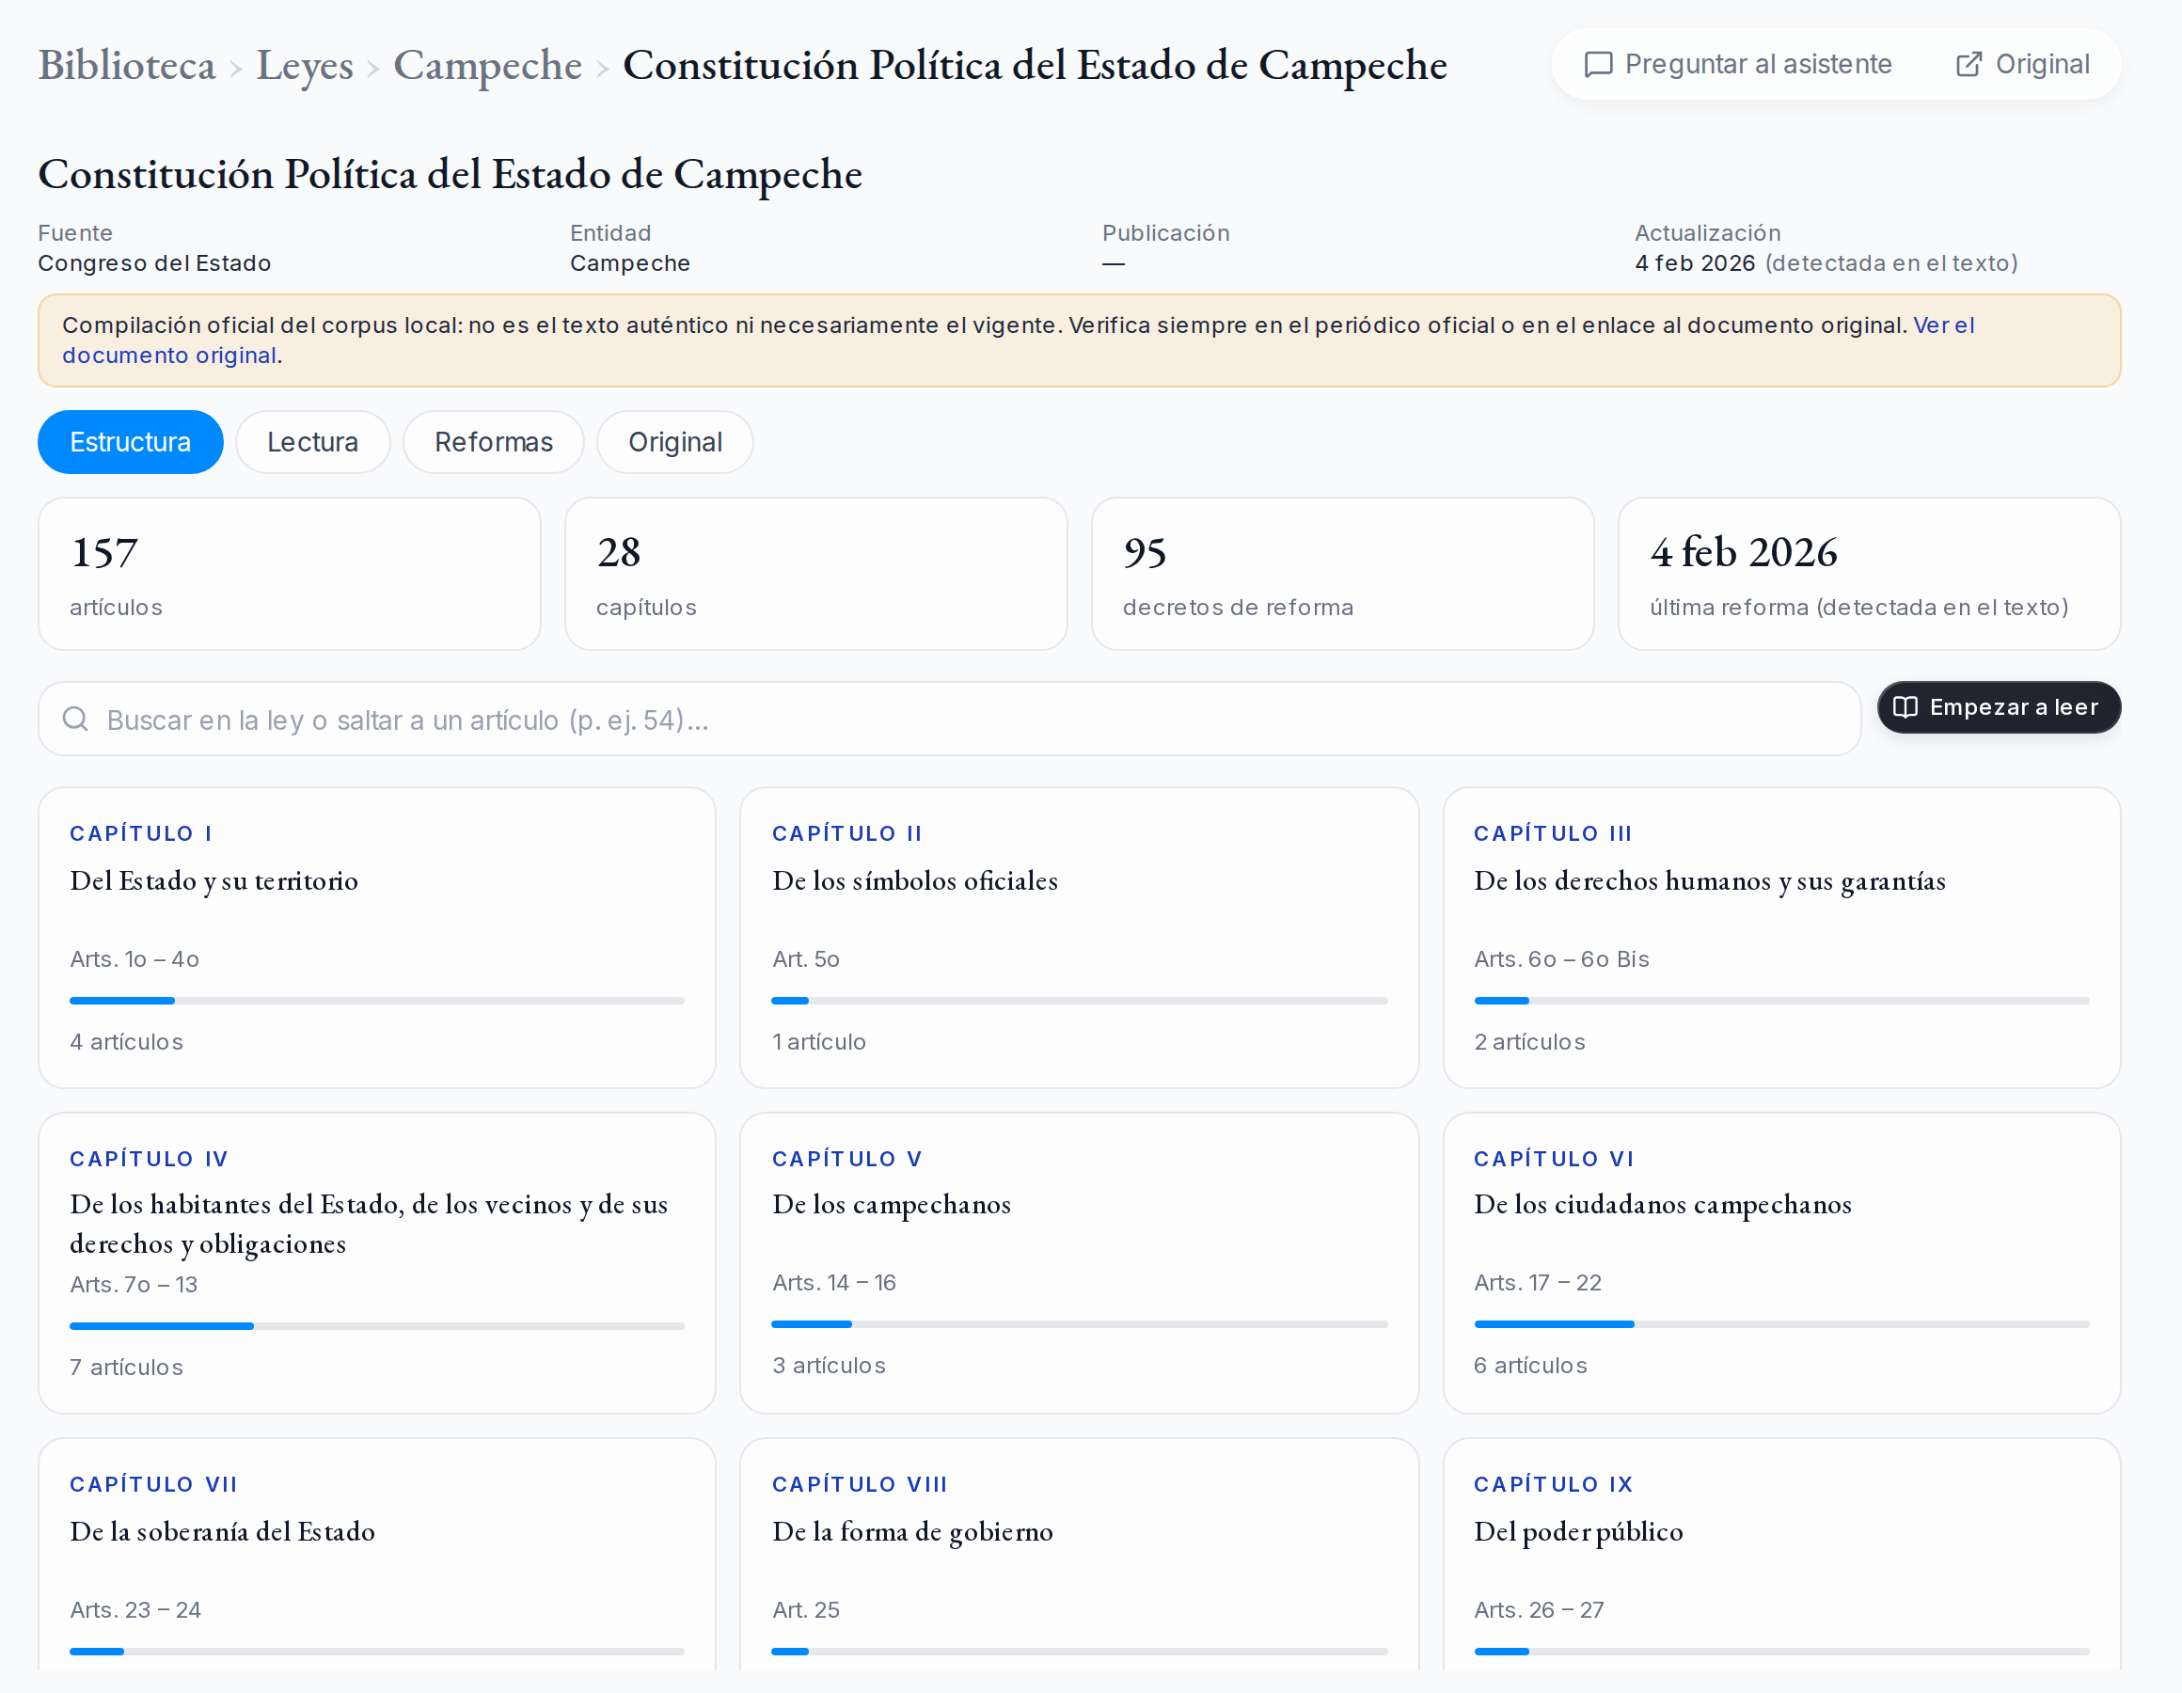Screen dimensions: 2182x1693
Task: Click 'Arts. 7o – 13' range text
Action: tap(134, 1285)
